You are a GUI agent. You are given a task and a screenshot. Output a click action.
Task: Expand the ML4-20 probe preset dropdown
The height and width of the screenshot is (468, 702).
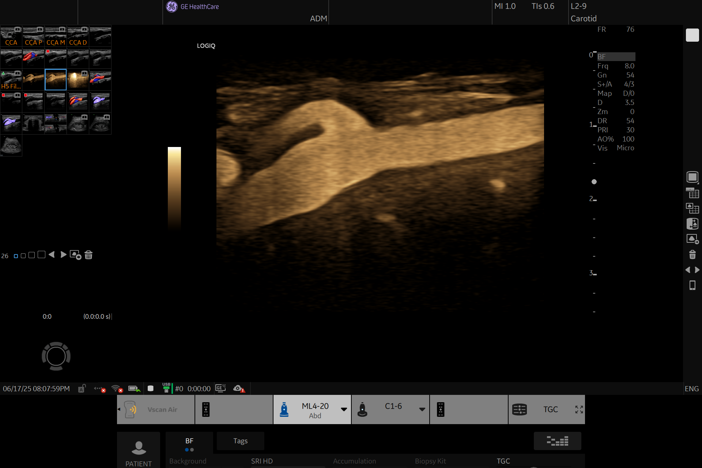click(344, 409)
